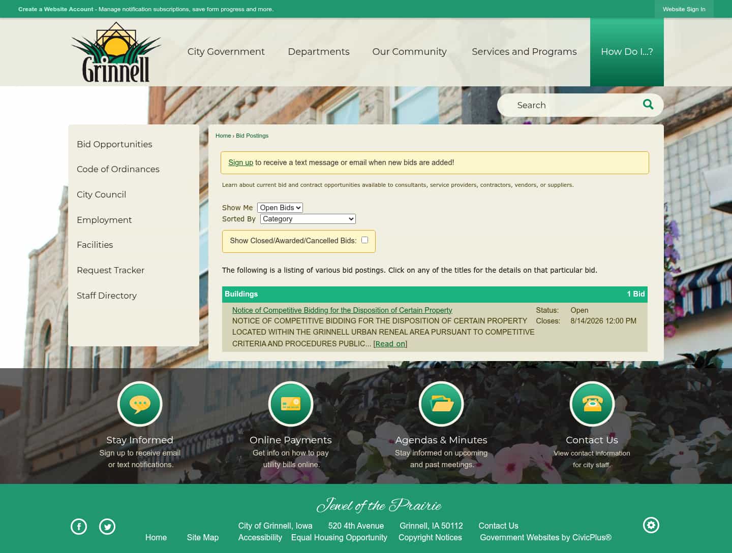732x553 pixels.
Task: Click Copyright Notices link
Action: (x=430, y=537)
